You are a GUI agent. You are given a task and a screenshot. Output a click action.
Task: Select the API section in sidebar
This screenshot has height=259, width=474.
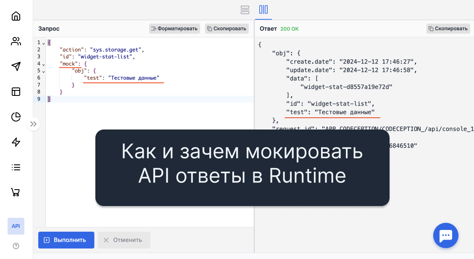pyautogui.click(x=16, y=226)
